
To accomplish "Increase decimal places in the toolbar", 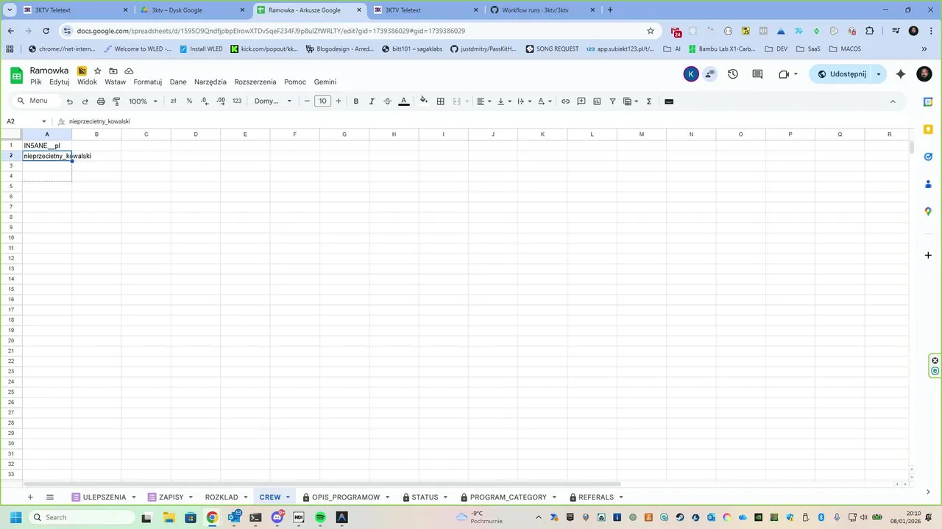I will 221,101.
